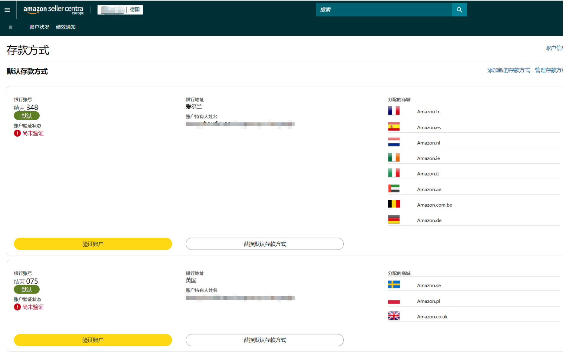The width and height of the screenshot is (563, 363).
Task: Click the Amazon Seller Central logo
Action: (53, 10)
